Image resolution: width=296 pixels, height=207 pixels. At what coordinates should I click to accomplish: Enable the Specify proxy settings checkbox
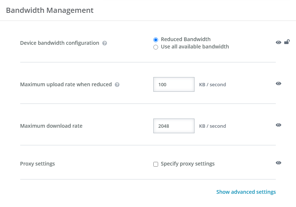click(156, 164)
